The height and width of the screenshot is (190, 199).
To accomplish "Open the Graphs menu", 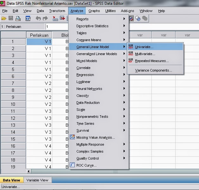I will pos(94,11).
